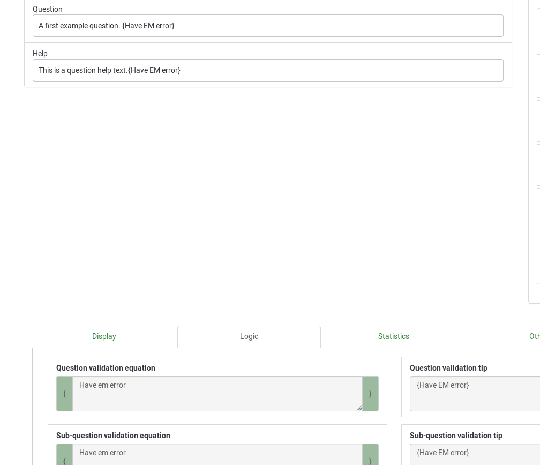
Task: Click the Question text input field
Action: (268, 26)
